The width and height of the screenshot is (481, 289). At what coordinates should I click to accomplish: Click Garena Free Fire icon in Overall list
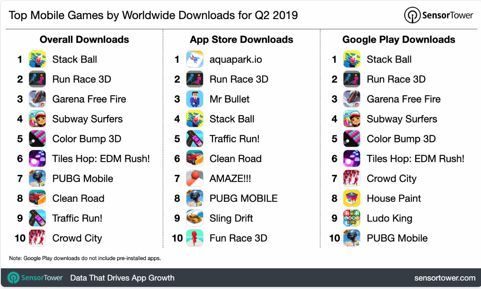click(x=37, y=99)
